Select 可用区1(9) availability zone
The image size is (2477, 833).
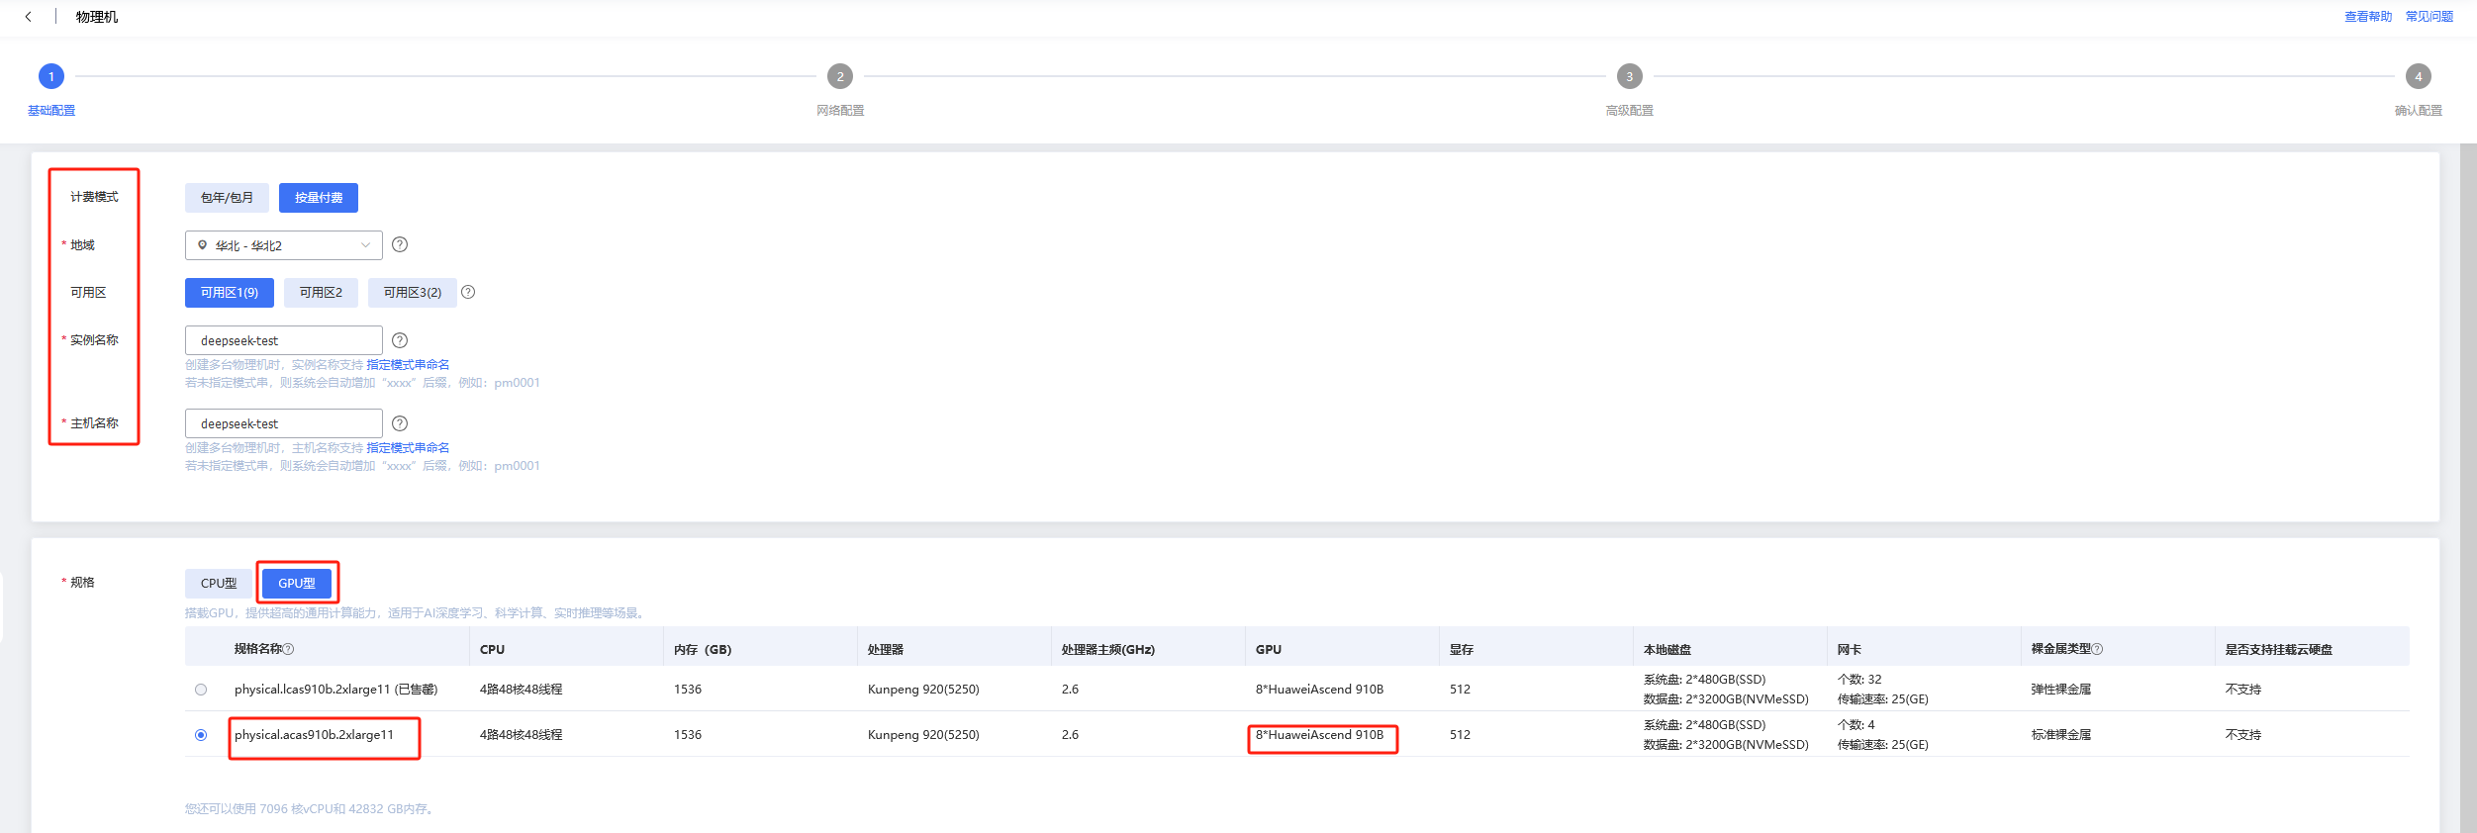[x=230, y=293]
